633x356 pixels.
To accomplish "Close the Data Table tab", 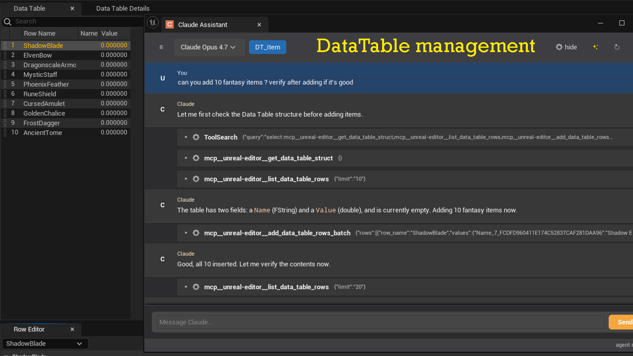I will [72, 9].
